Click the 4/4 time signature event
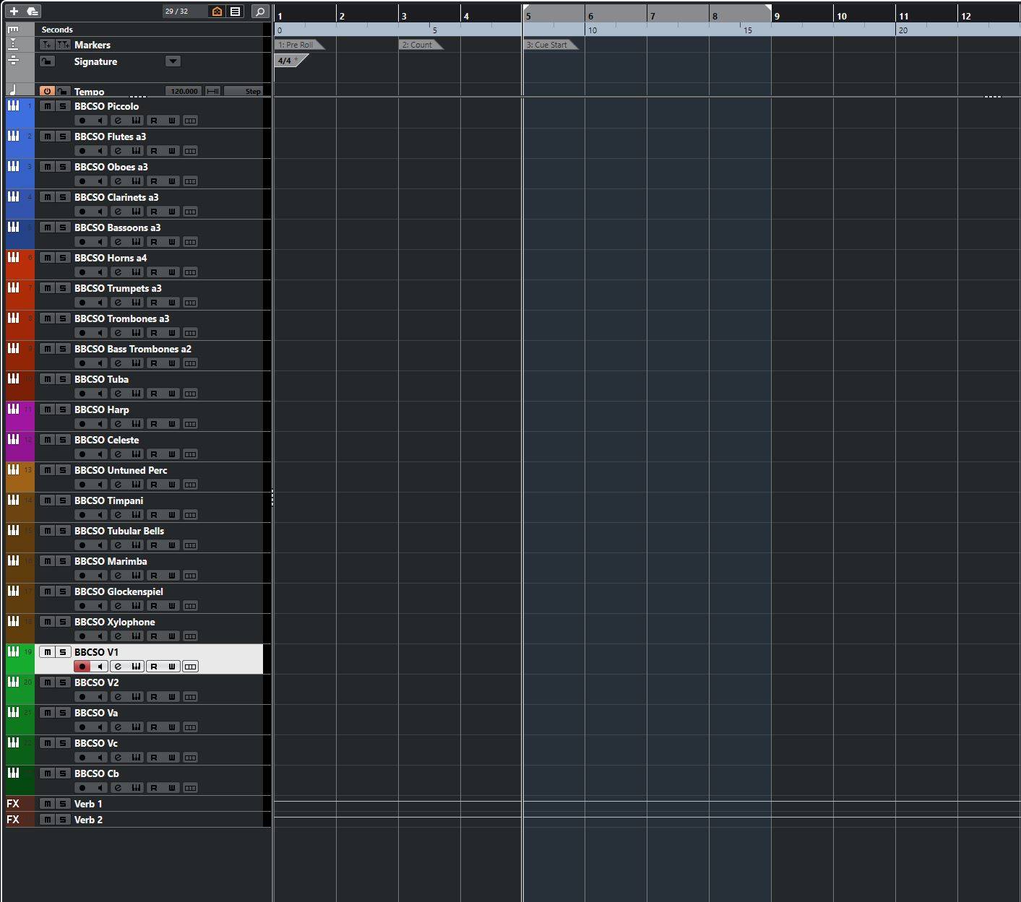The image size is (1021, 902). point(290,61)
